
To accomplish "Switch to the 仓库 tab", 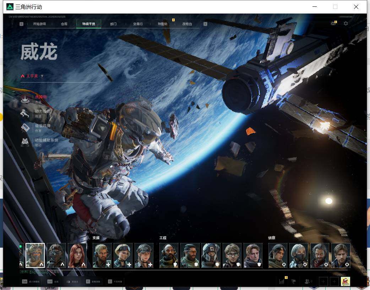I will pos(64,24).
